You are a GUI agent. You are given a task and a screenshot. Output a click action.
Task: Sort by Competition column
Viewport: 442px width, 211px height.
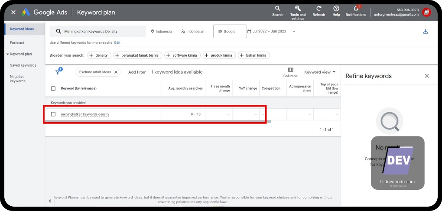click(271, 88)
